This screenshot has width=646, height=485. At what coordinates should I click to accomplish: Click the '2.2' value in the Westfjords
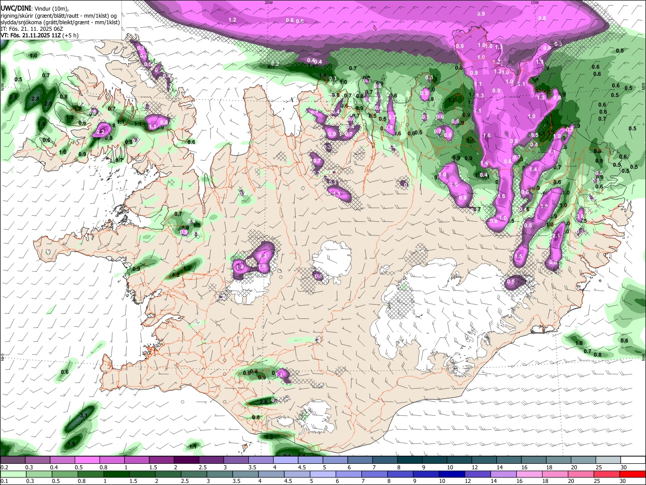100,131
